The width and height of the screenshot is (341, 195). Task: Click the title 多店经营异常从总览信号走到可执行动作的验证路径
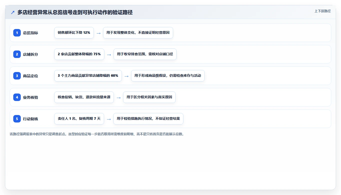[x=75, y=12]
